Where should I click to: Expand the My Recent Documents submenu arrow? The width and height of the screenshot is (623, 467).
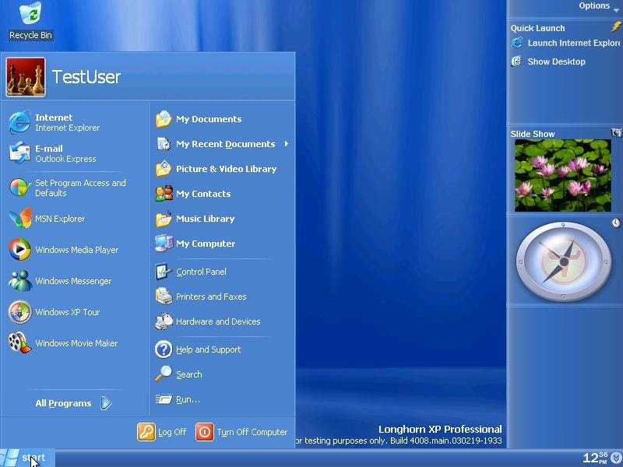[287, 144]
